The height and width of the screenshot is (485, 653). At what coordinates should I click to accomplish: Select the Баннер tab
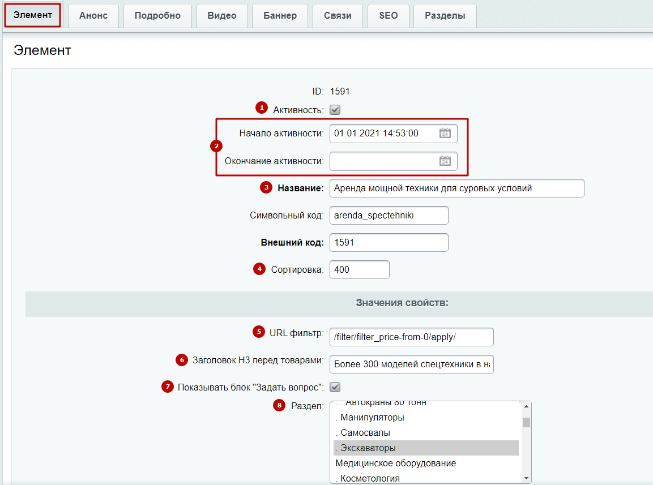[x=280, y=16]
